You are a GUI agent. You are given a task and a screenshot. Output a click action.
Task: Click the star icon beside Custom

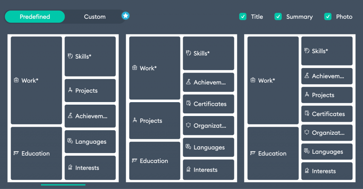pos(125,16)
